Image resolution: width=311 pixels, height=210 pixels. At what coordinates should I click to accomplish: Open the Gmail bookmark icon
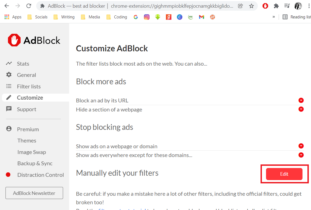[202, 17]
